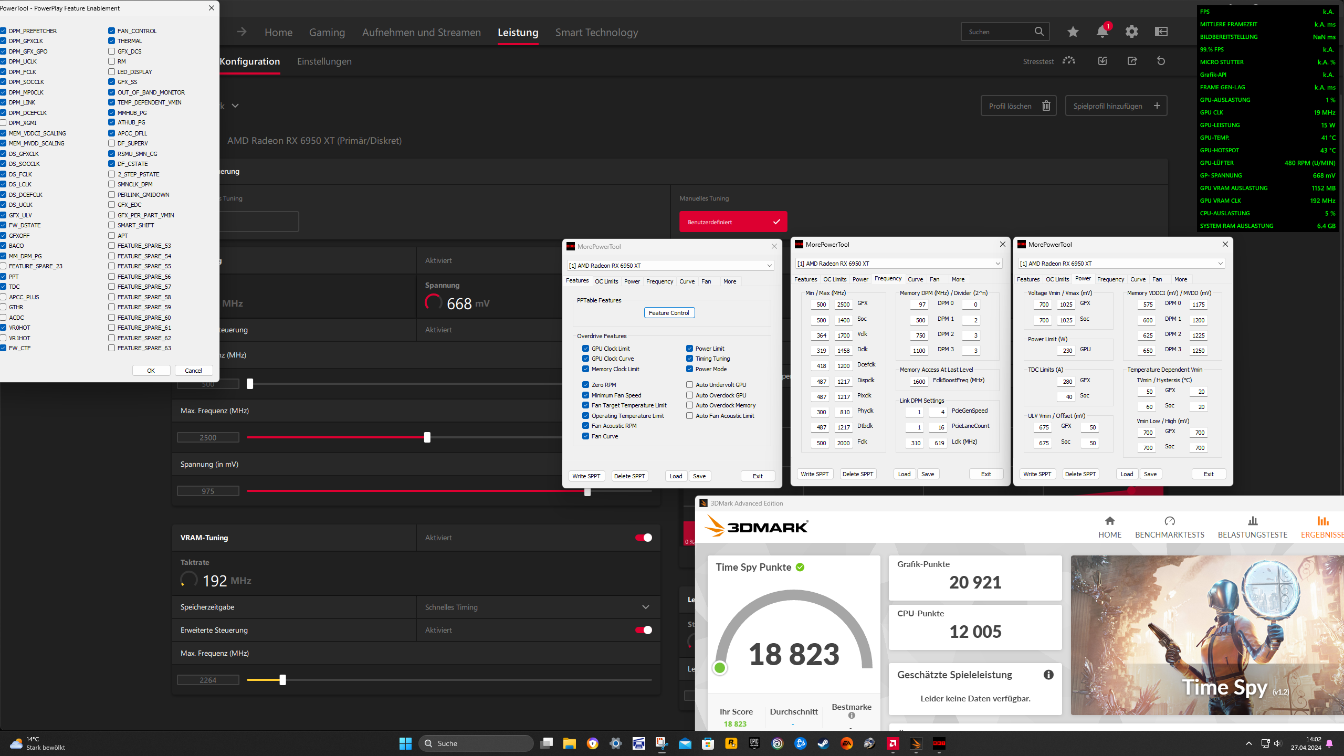Open AMD Software settings gear

tap(1131, 32)
